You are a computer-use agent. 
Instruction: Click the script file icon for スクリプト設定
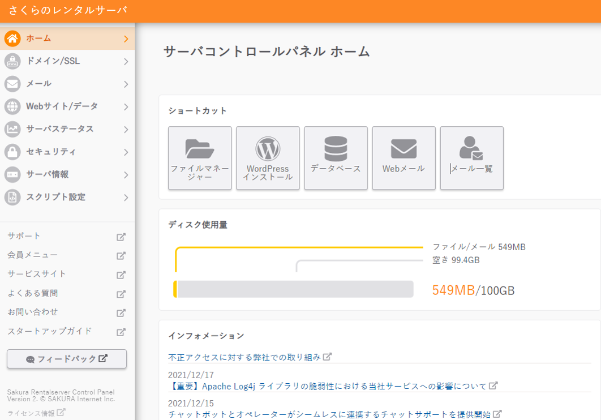pos(12,197)
